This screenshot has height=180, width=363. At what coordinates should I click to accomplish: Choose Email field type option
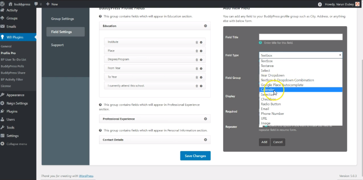point(301,109)
